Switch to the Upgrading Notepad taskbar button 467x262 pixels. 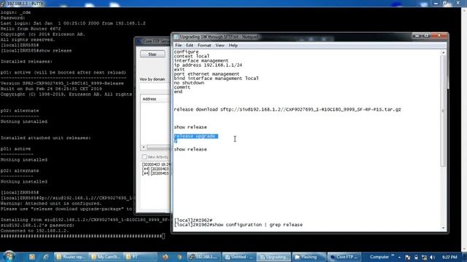tap(274, 257)
